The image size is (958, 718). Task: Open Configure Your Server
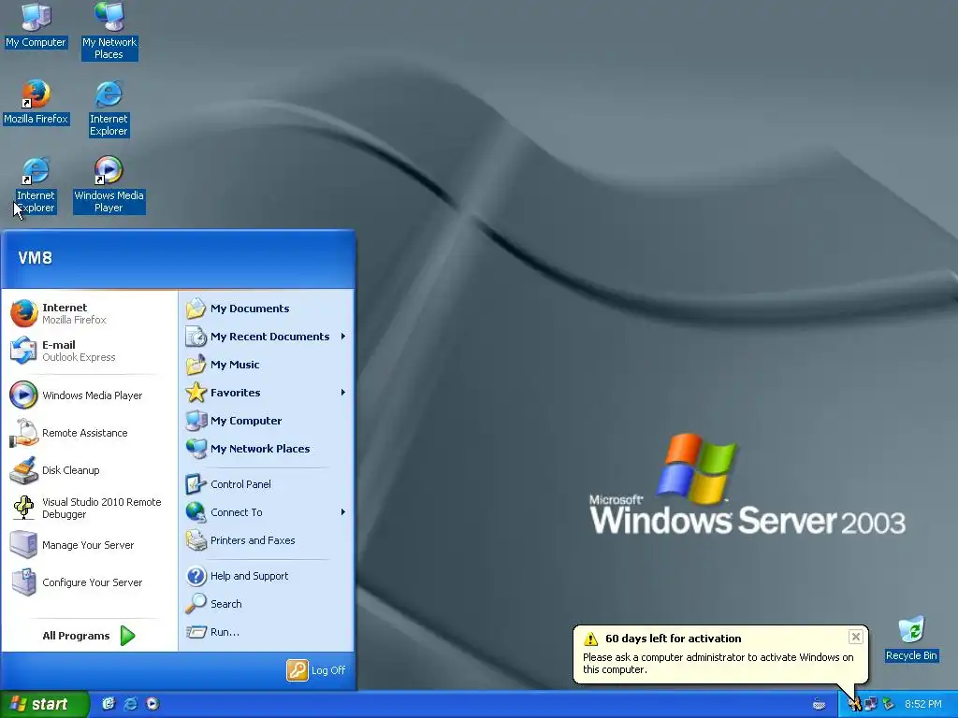(x=89, y=582)
